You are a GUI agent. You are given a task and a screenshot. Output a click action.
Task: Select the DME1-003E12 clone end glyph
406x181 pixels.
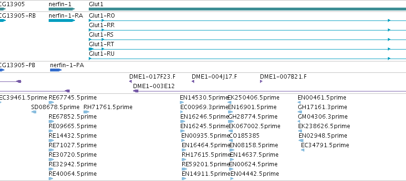(135, 91)
